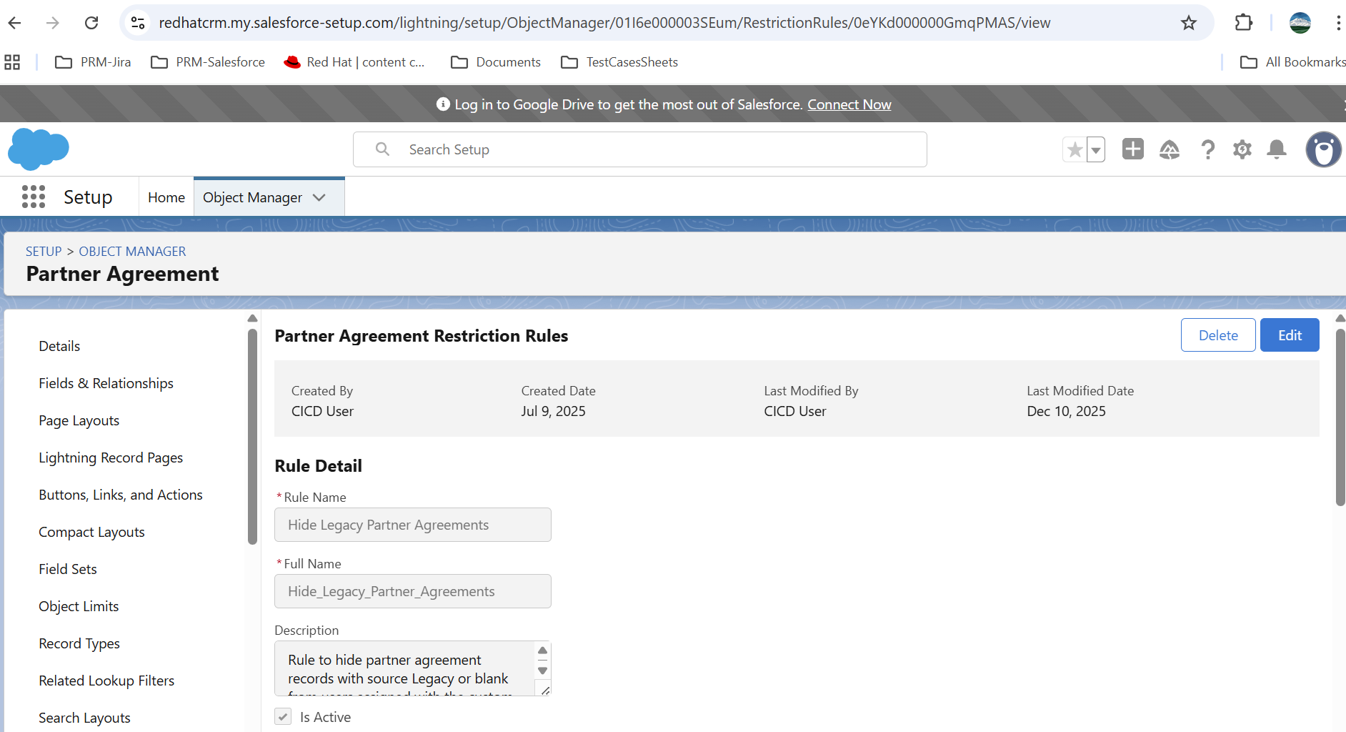Image resolution: width=1346 pixels, height=732 pixels.
Task: Click the browser back arrow
Action: [x=14, y=23]
